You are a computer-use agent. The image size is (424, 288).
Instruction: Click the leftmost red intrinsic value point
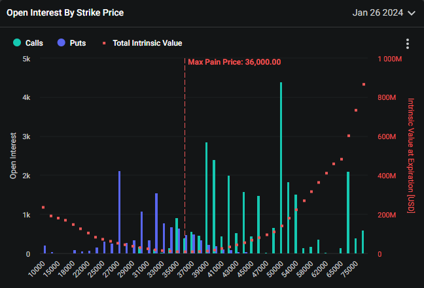click(43, 208)
